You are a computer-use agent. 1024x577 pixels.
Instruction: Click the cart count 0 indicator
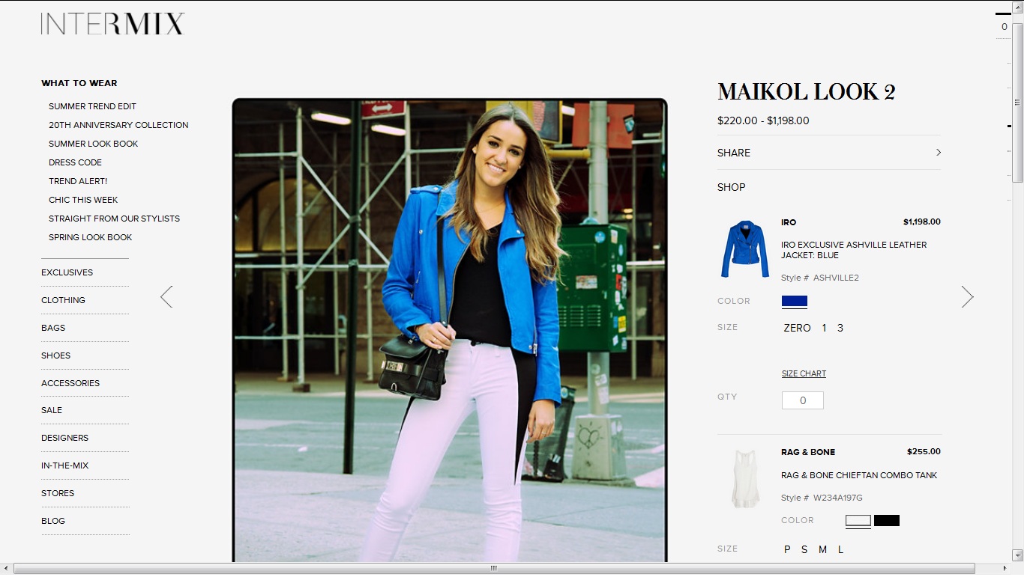[x=1004, y=27]
